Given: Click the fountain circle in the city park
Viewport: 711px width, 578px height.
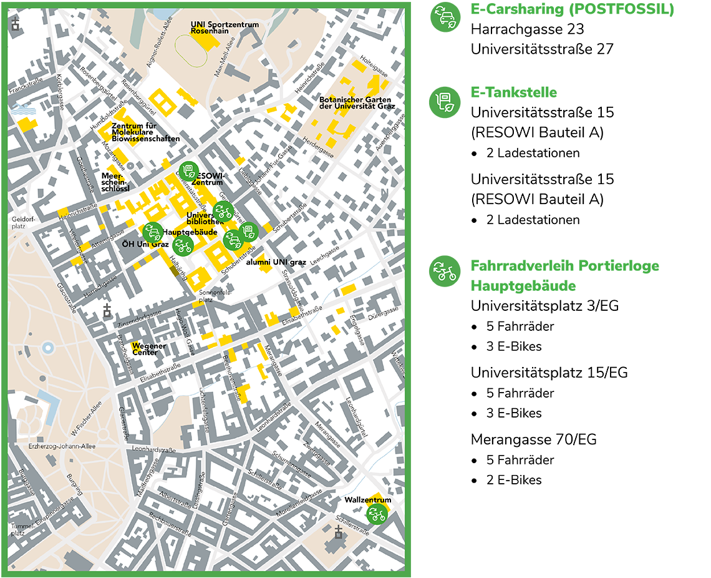Looking at the screenshot, I should (x=47, y=347).
